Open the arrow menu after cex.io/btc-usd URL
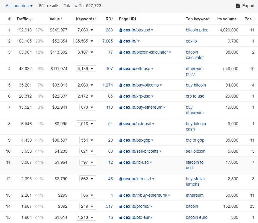This screenshot has height=223, width=258. [x=152, y=30]
